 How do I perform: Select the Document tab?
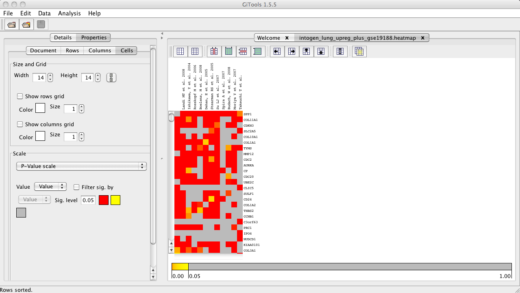point(44,51)
